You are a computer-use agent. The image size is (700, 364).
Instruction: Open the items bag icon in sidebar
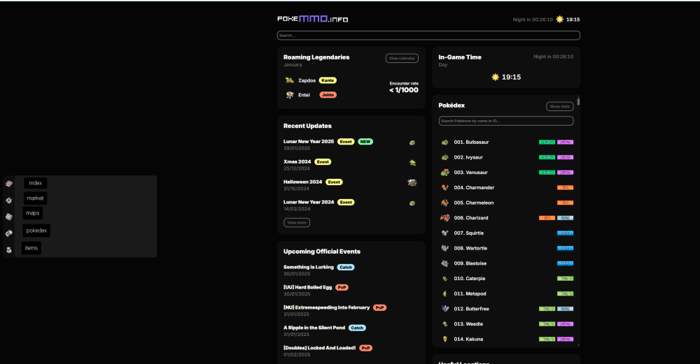click(x=9, y=249)
